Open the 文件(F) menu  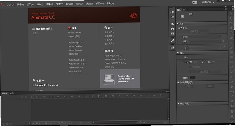[11, 4]
